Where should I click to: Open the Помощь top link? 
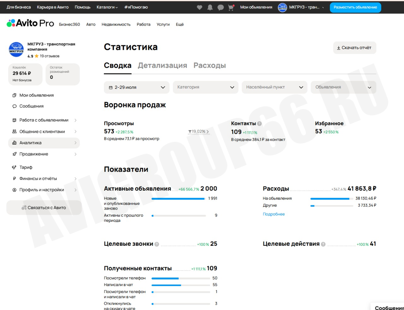coord(83,7)
